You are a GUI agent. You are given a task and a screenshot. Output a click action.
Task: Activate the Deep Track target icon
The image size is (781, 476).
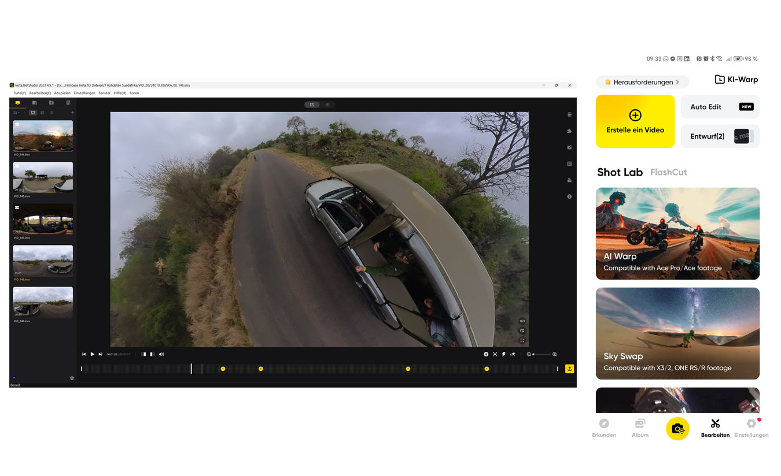(495, 354)
